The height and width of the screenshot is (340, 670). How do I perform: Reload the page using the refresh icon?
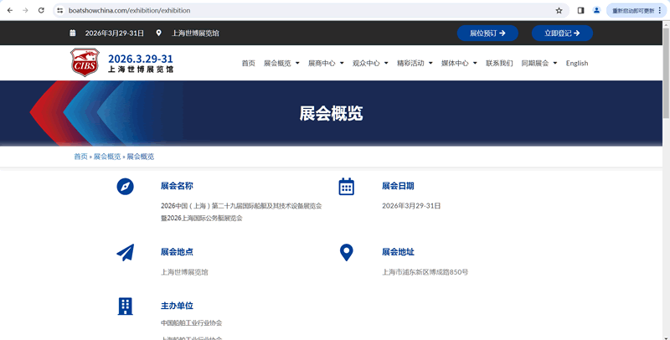point(41,11)
